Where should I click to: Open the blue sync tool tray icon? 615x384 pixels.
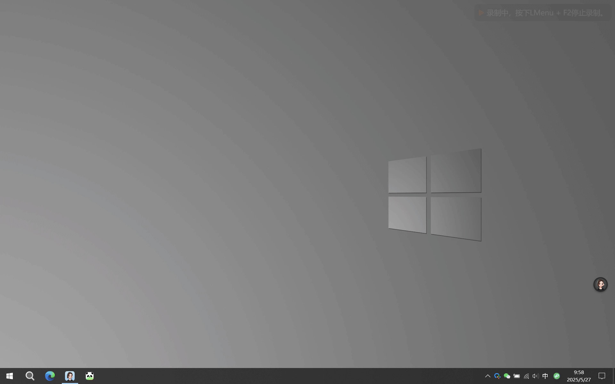point(497,376)
